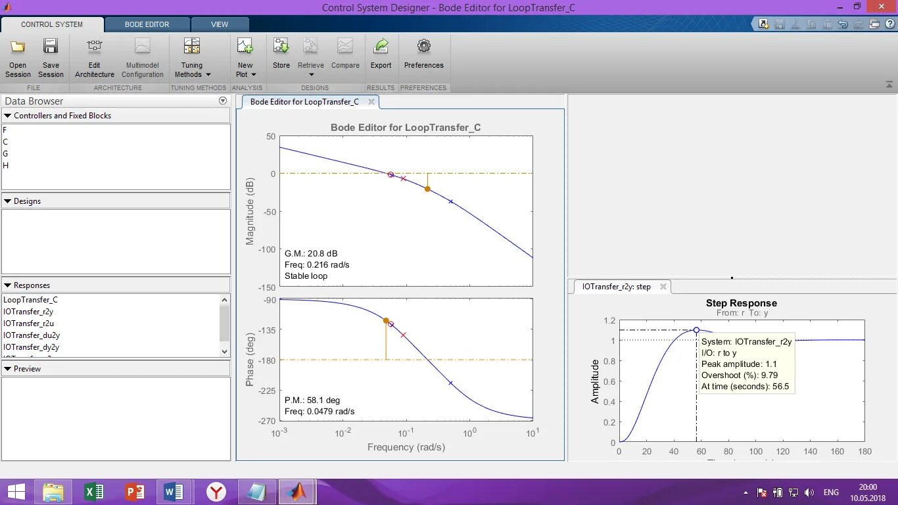898x505 pixels.
Task: Click Responses list scroll-down arrow
Action: click(225, 352)
